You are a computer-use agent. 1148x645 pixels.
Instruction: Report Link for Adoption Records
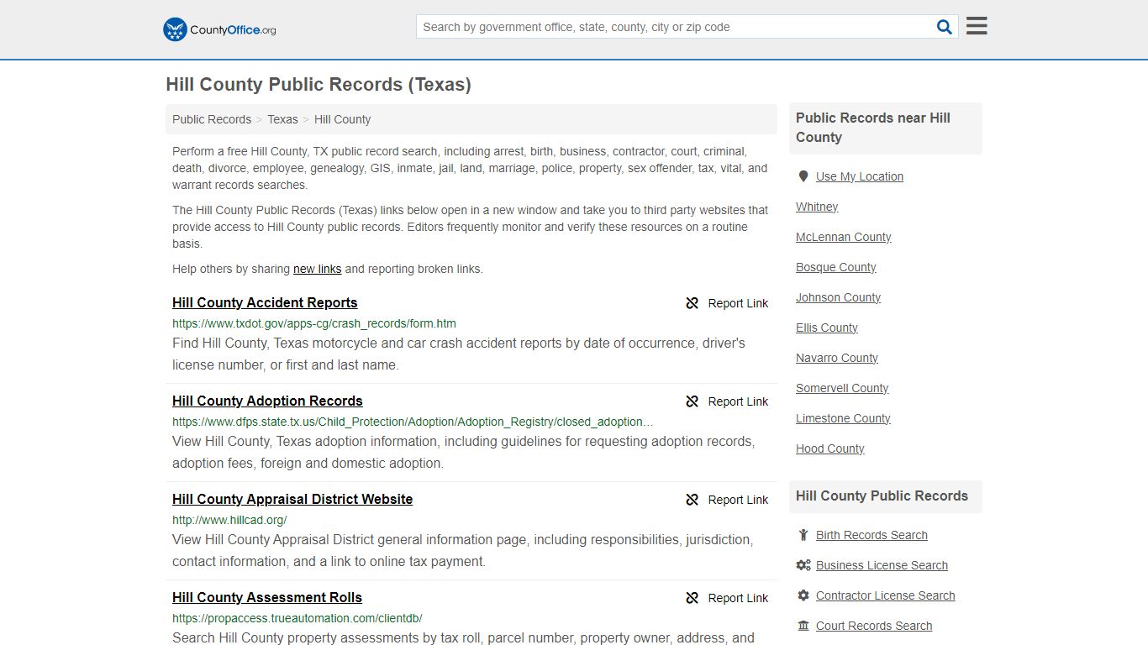(x=738, y=401)
